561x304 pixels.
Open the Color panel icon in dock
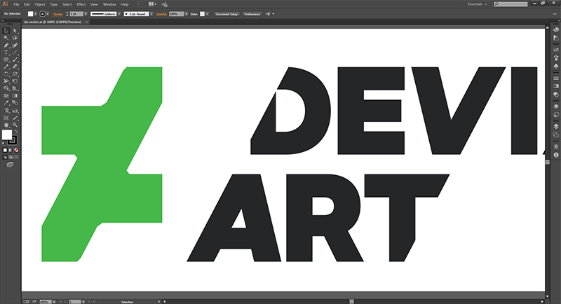point(556,29)
